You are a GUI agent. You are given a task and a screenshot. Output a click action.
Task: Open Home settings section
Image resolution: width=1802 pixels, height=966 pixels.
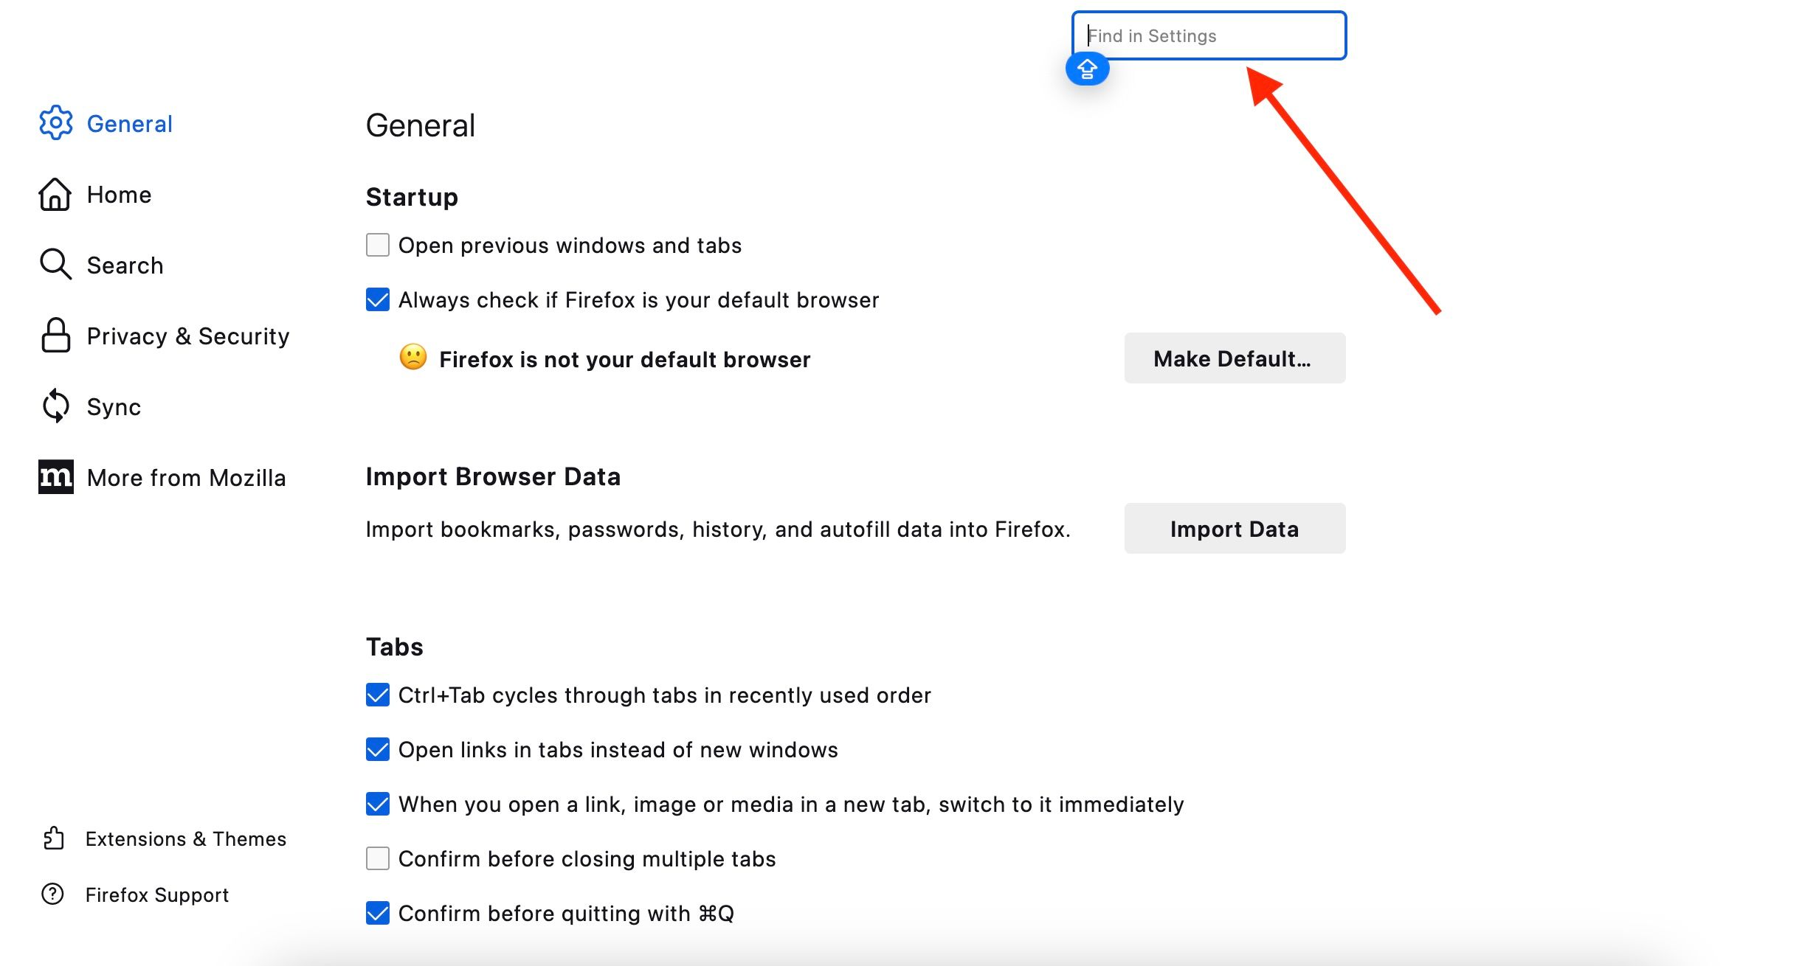click(118, 194)
